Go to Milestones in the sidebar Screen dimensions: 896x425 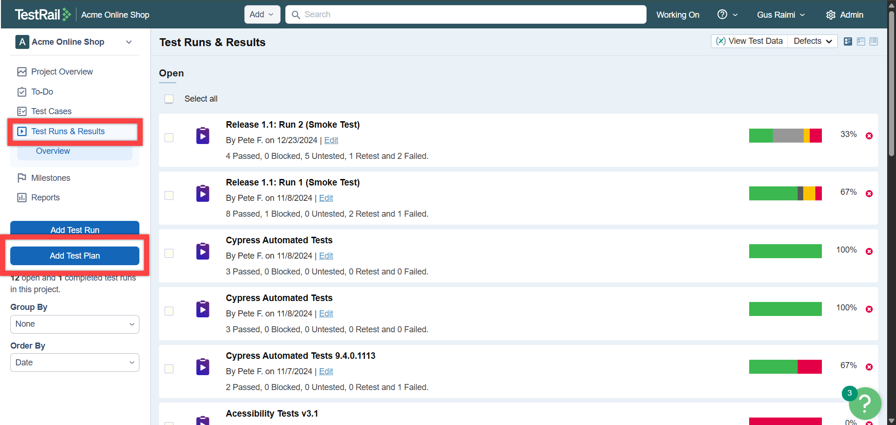point(50,178)
